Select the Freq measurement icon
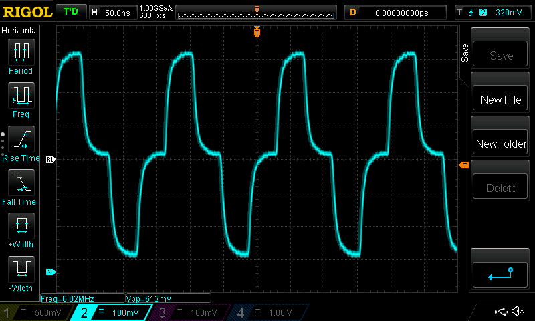Screen dimensions: 535x321 click(x=21, y=96)
